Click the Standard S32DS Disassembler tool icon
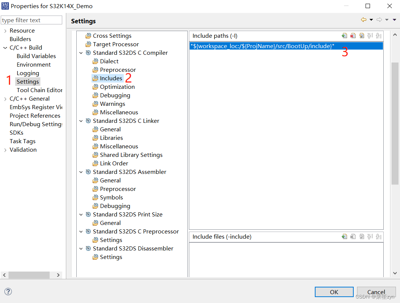The image size is (400, 303). (88, 249)
